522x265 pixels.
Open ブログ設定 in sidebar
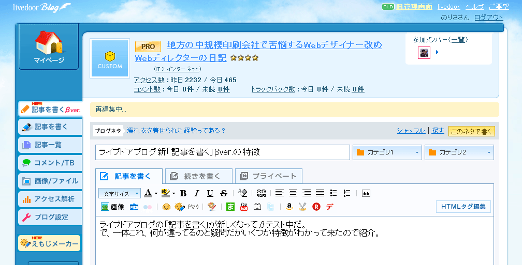(x=50, y=217)
